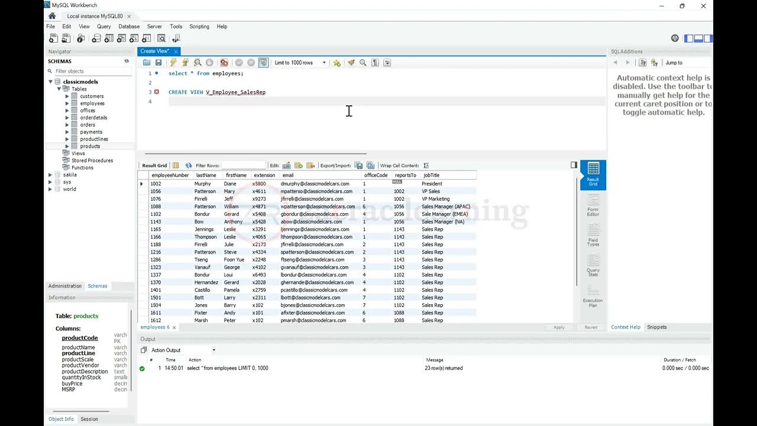Collapse the classicmodels schema
This screenshot has height=426, width=757.
51,82
